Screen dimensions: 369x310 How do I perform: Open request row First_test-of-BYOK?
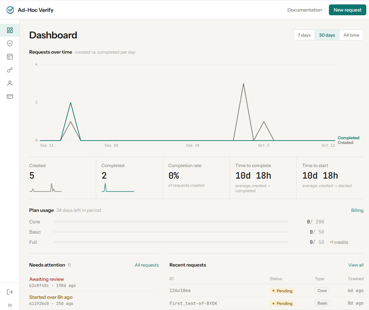click(266, 303)
